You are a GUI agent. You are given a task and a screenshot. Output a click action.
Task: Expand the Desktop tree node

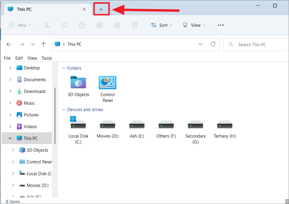(x=10, y=68)
